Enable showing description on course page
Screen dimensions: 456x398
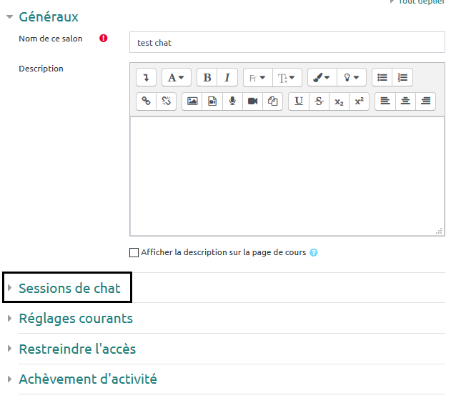pyautogui.click(x=134, y=252)
